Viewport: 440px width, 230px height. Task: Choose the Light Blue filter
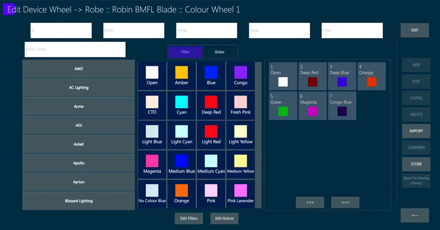pos(152,135)
